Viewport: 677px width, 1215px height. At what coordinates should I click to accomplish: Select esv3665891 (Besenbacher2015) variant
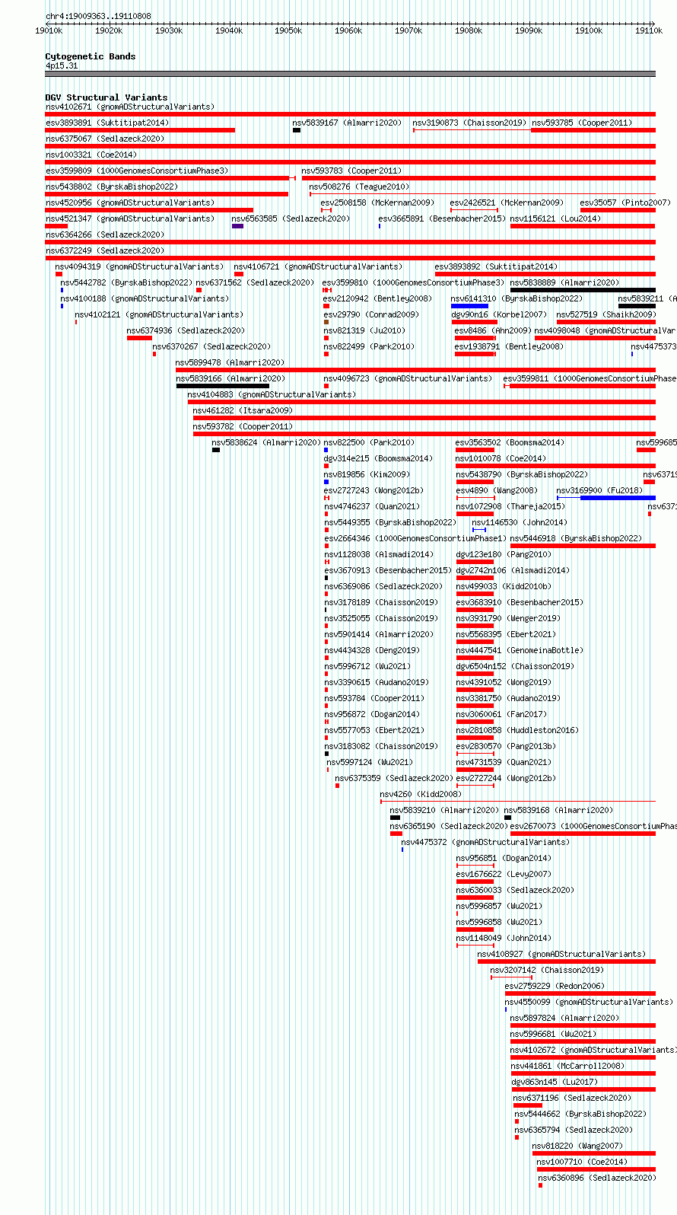[442, 218]
